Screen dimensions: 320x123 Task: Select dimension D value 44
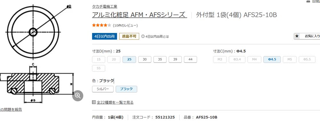click(190, 60)
